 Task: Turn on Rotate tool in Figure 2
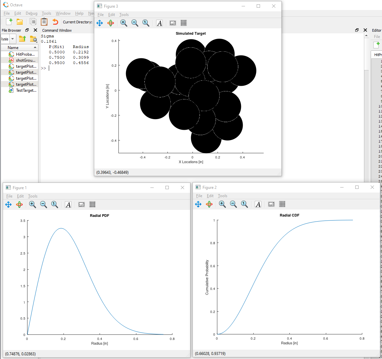[209, 204]
